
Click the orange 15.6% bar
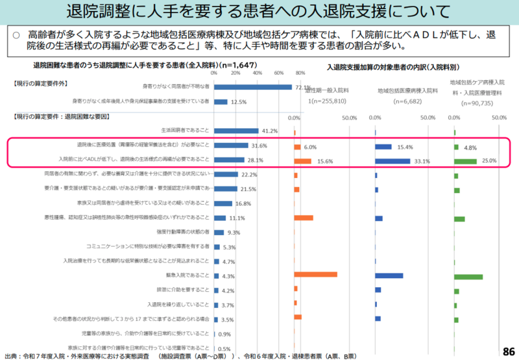click(x=303, y=161)
